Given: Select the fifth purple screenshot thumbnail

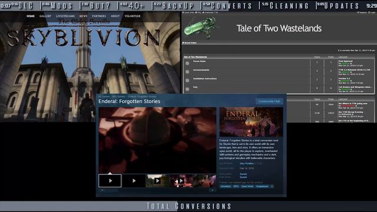Looking at the screenshot, I should (x=204, y=181).
